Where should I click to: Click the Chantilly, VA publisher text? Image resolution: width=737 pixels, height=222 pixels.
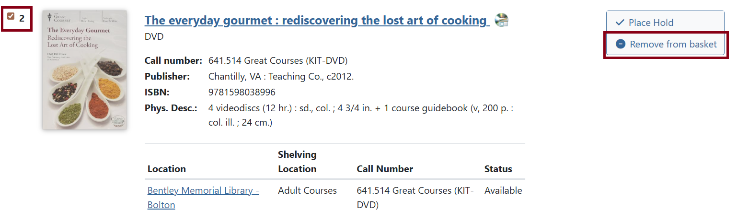pyautogui.click(x=281, y=76)
